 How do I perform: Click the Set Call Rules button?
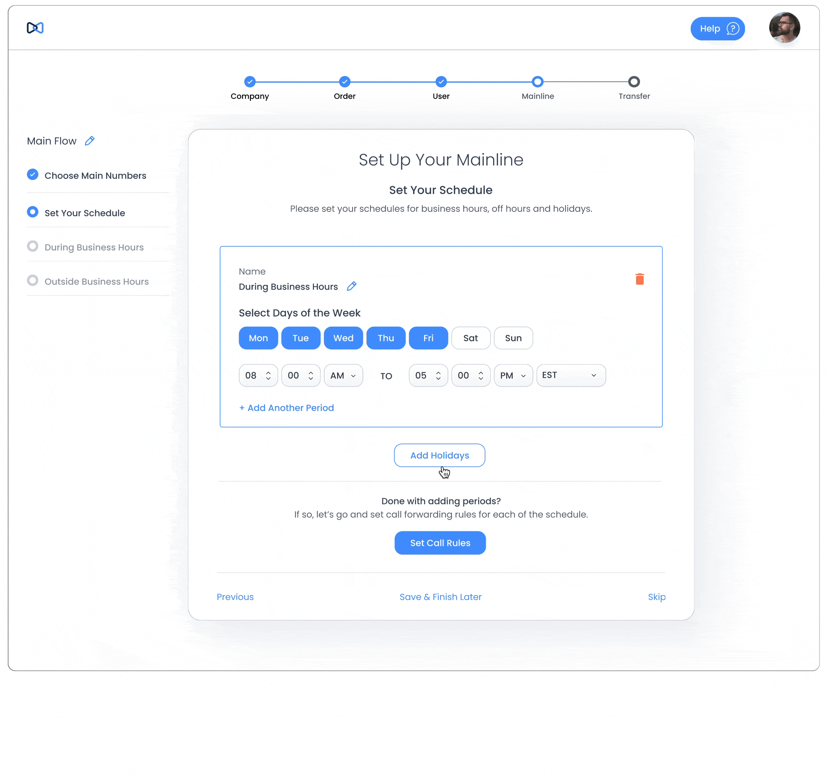coord(440,543)
